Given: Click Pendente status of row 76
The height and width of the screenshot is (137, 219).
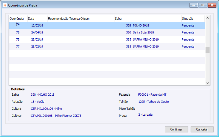Looking at the screenshot, I should 188,39.
